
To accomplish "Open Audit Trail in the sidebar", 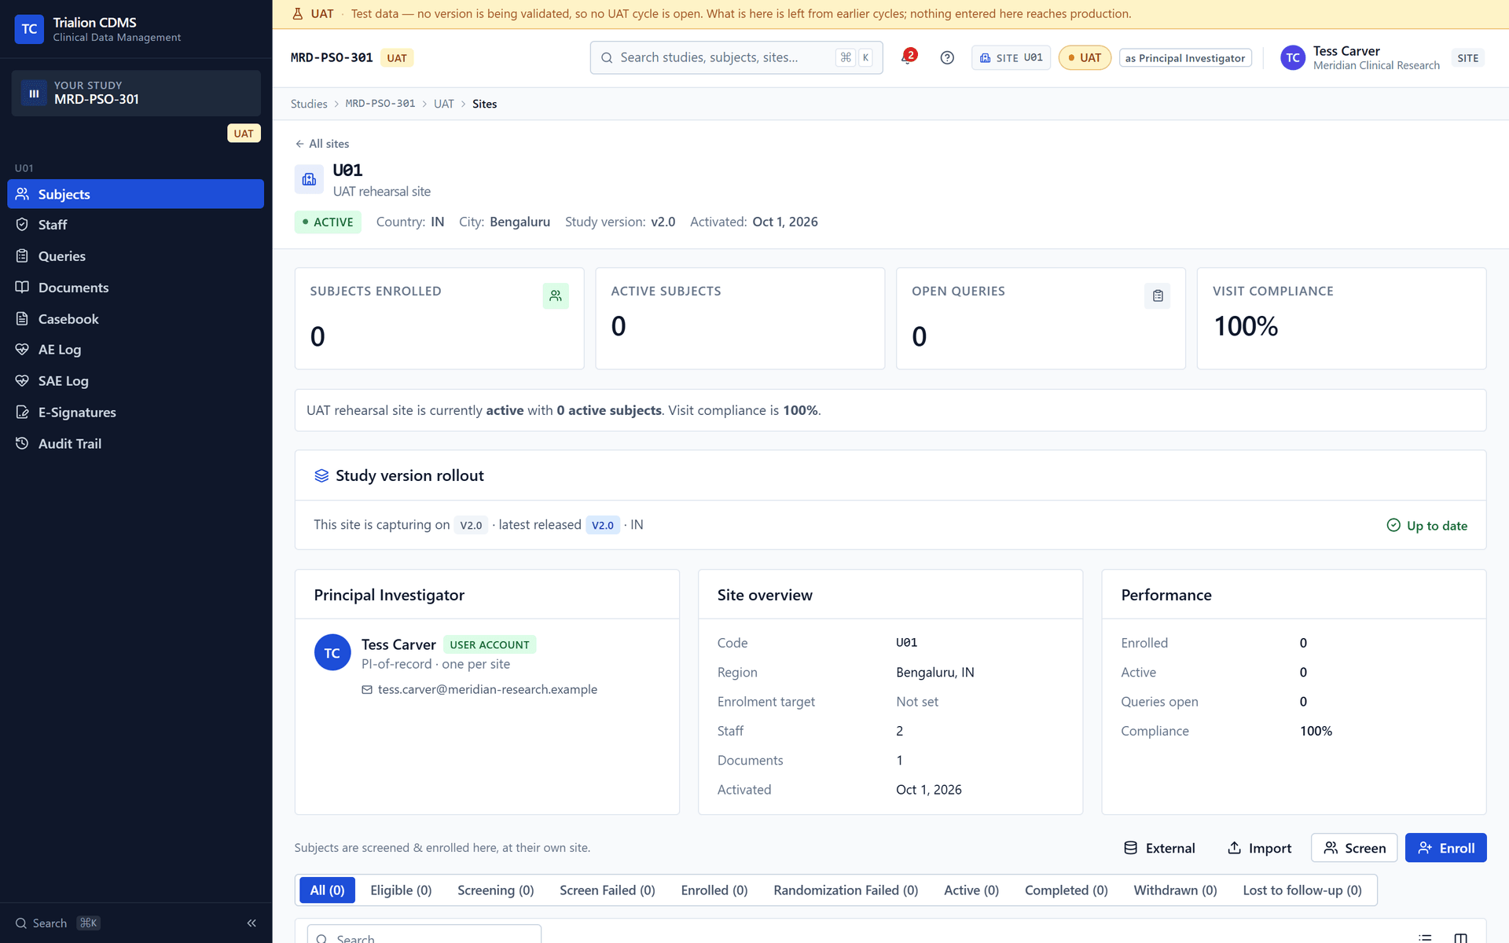I will [135, 444].
